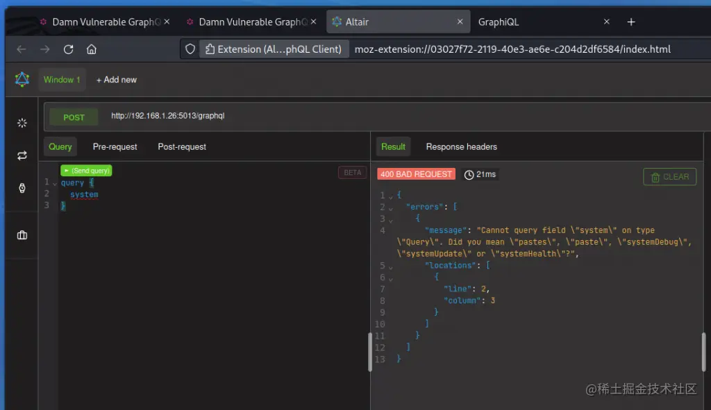Click the BETA badge button

pyautogui.click(x=352, y=173)
